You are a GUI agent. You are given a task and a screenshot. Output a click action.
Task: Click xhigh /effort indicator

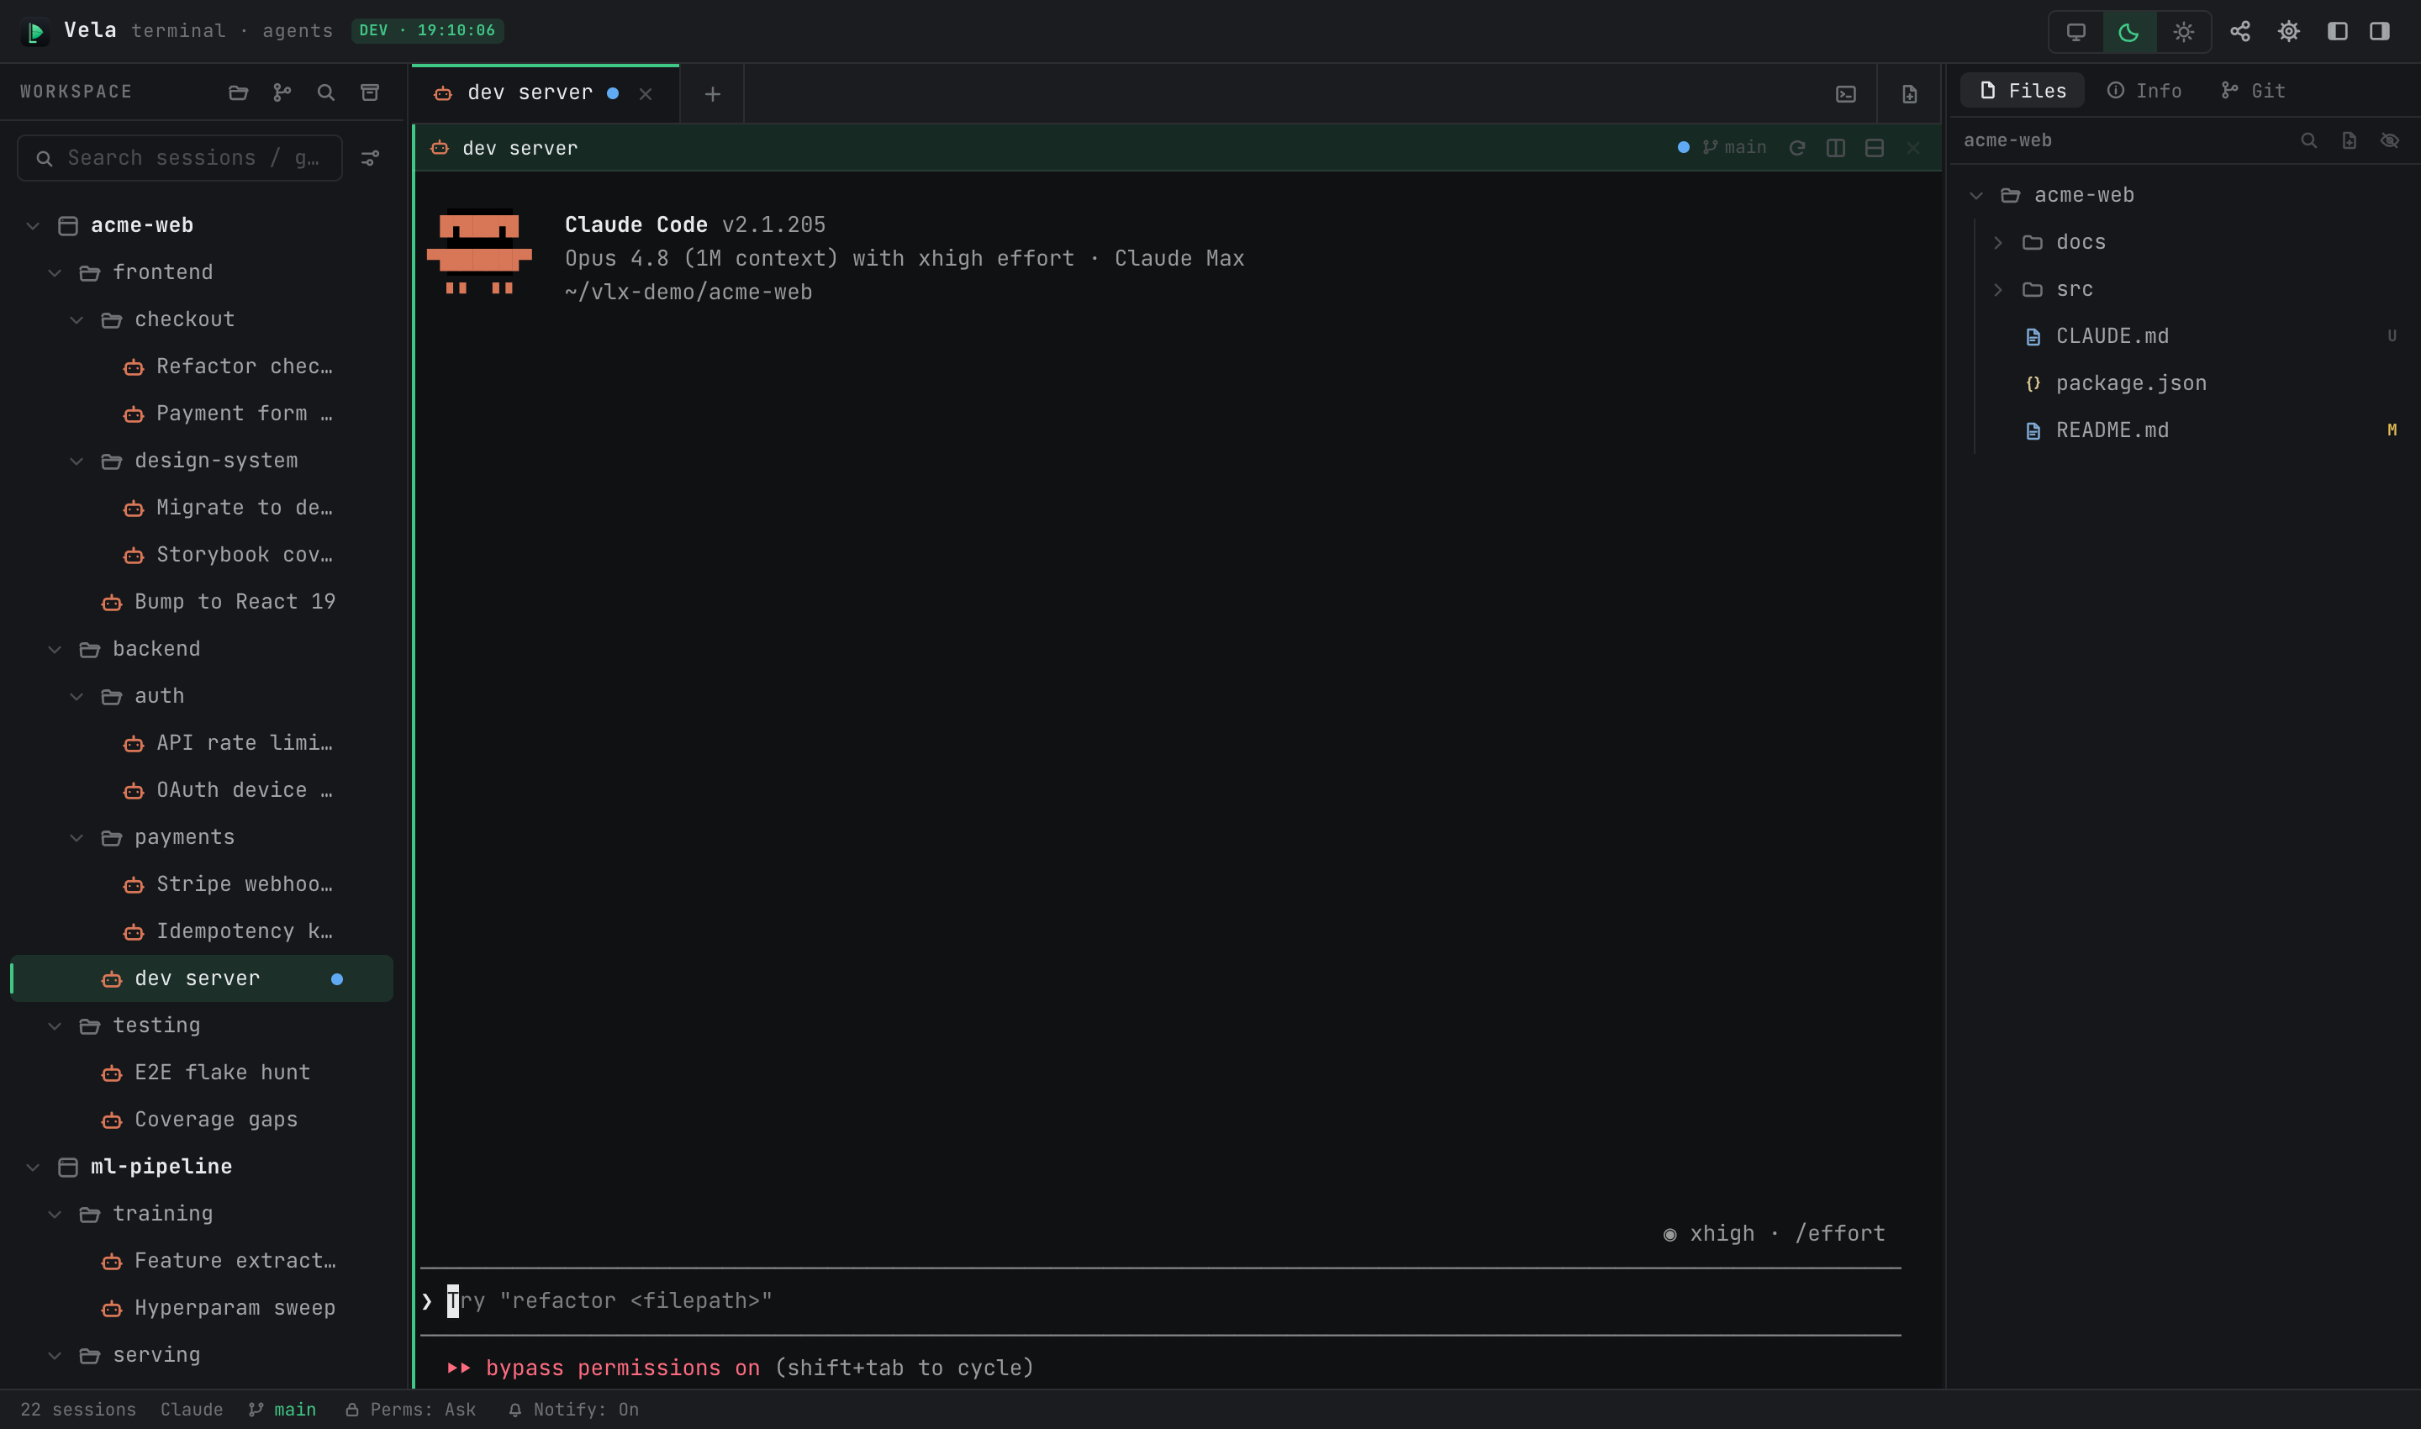pos(1774,1233)
